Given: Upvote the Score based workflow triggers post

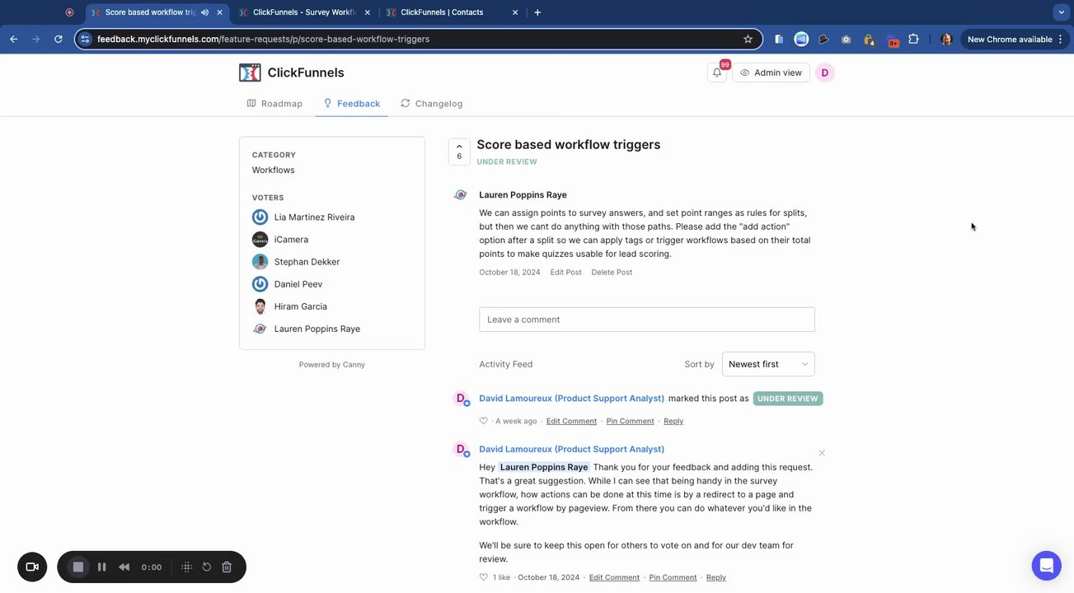Looking at the screenshot, I should [459, 152].
